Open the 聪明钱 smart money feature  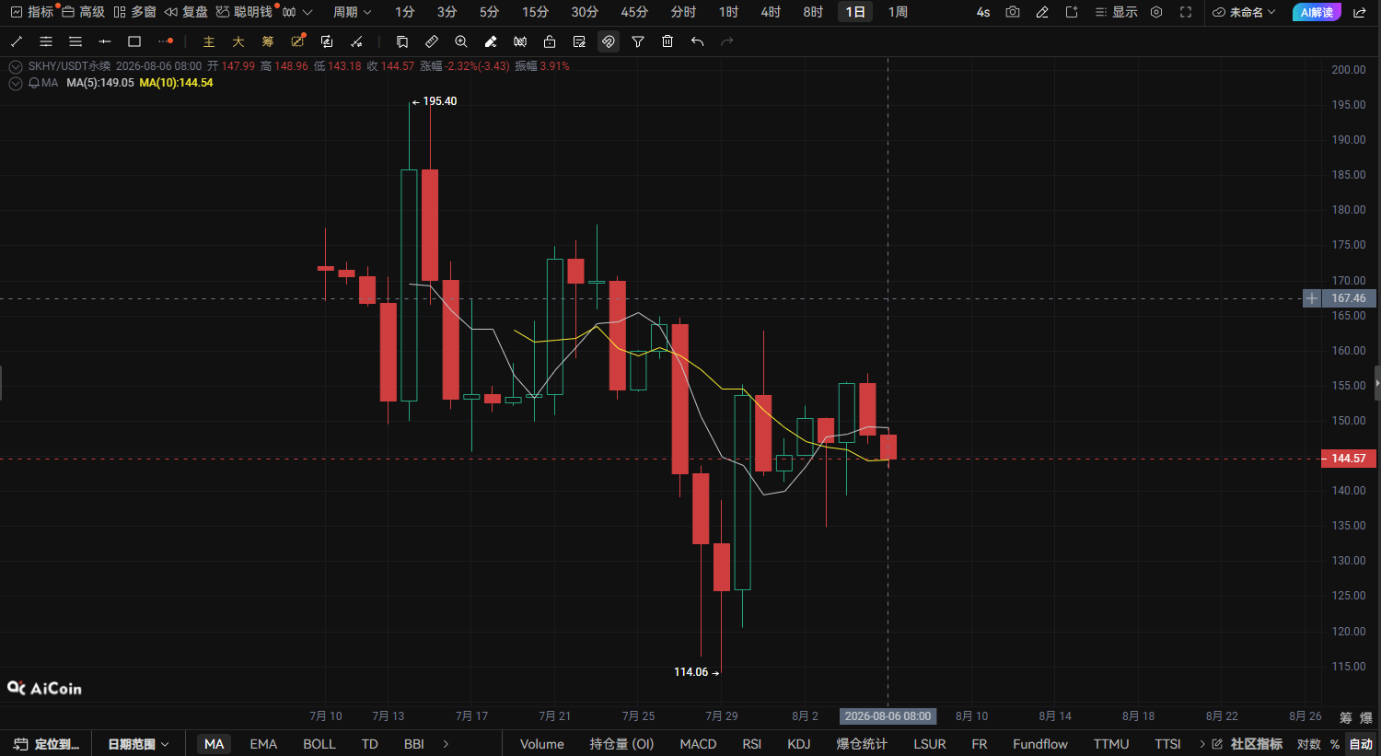[245, 12]
